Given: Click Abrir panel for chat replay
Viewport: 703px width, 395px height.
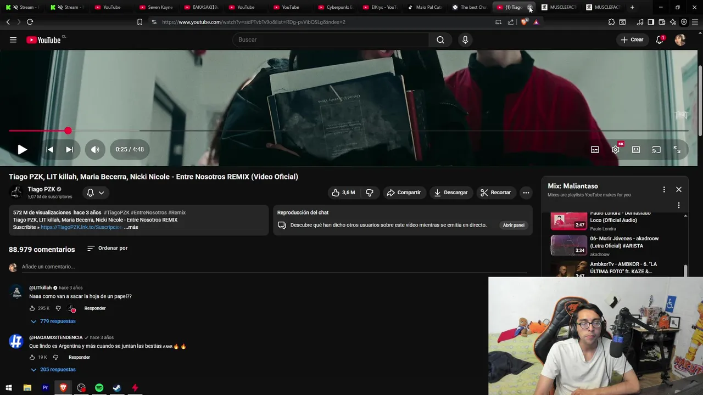Looking at the screenshot, I should click(514, 225).
